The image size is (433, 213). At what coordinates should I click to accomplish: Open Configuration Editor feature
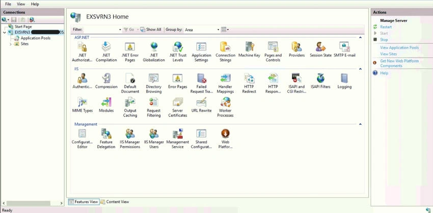click(83, 139)
